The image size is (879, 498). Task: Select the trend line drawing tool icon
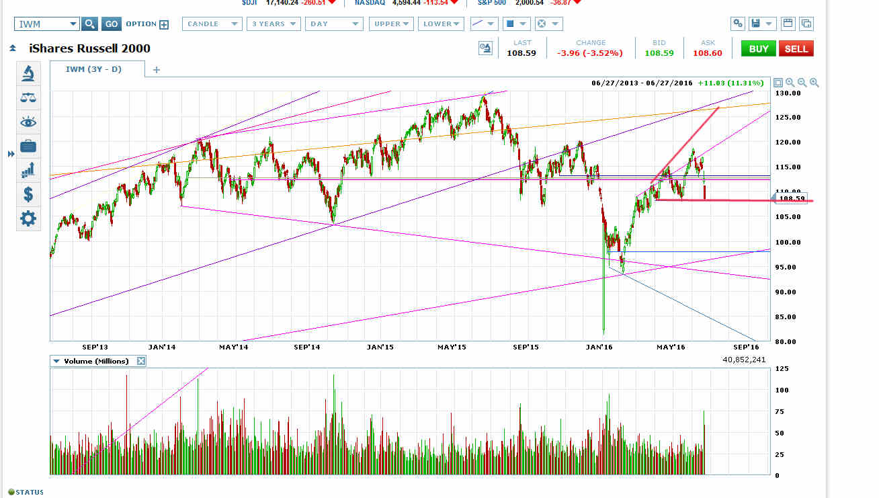(x=477, y=24)
